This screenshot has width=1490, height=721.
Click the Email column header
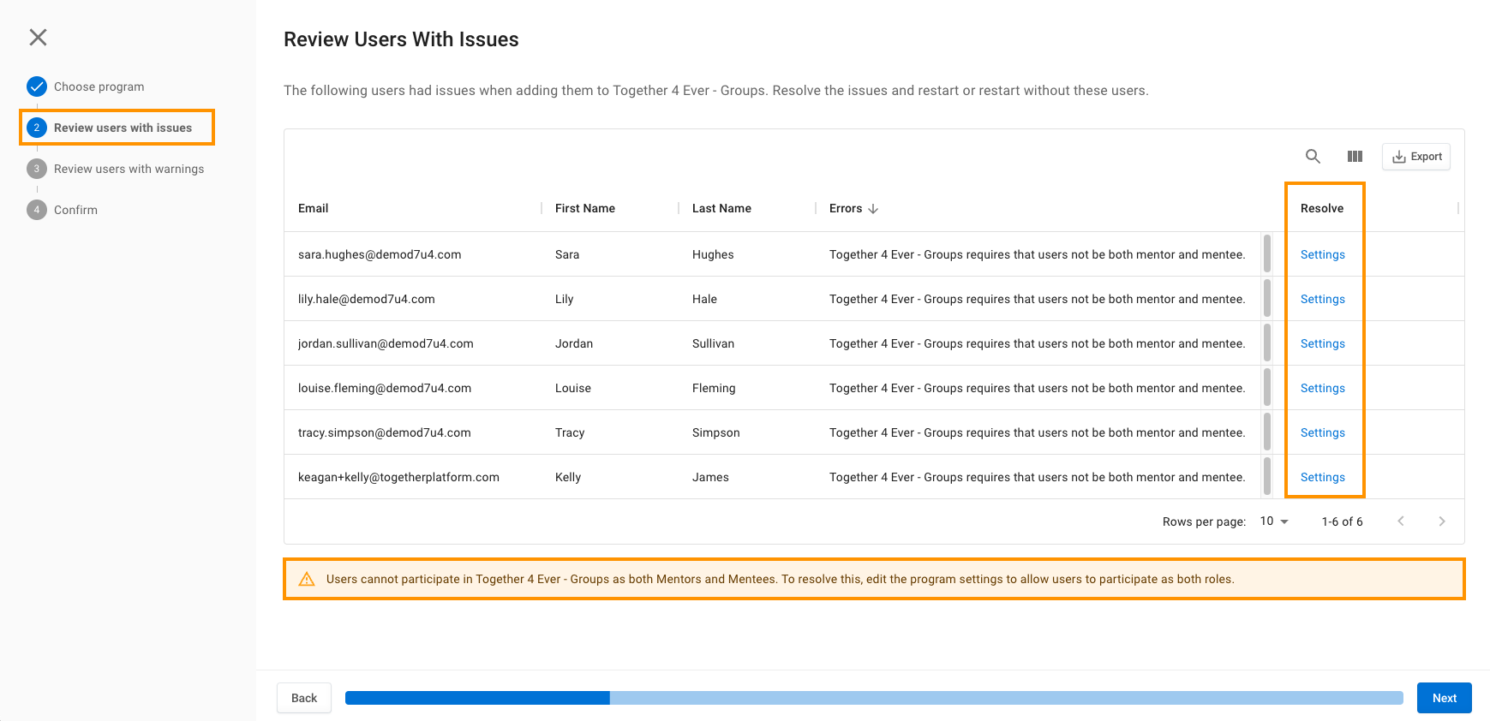coord(314,209)
